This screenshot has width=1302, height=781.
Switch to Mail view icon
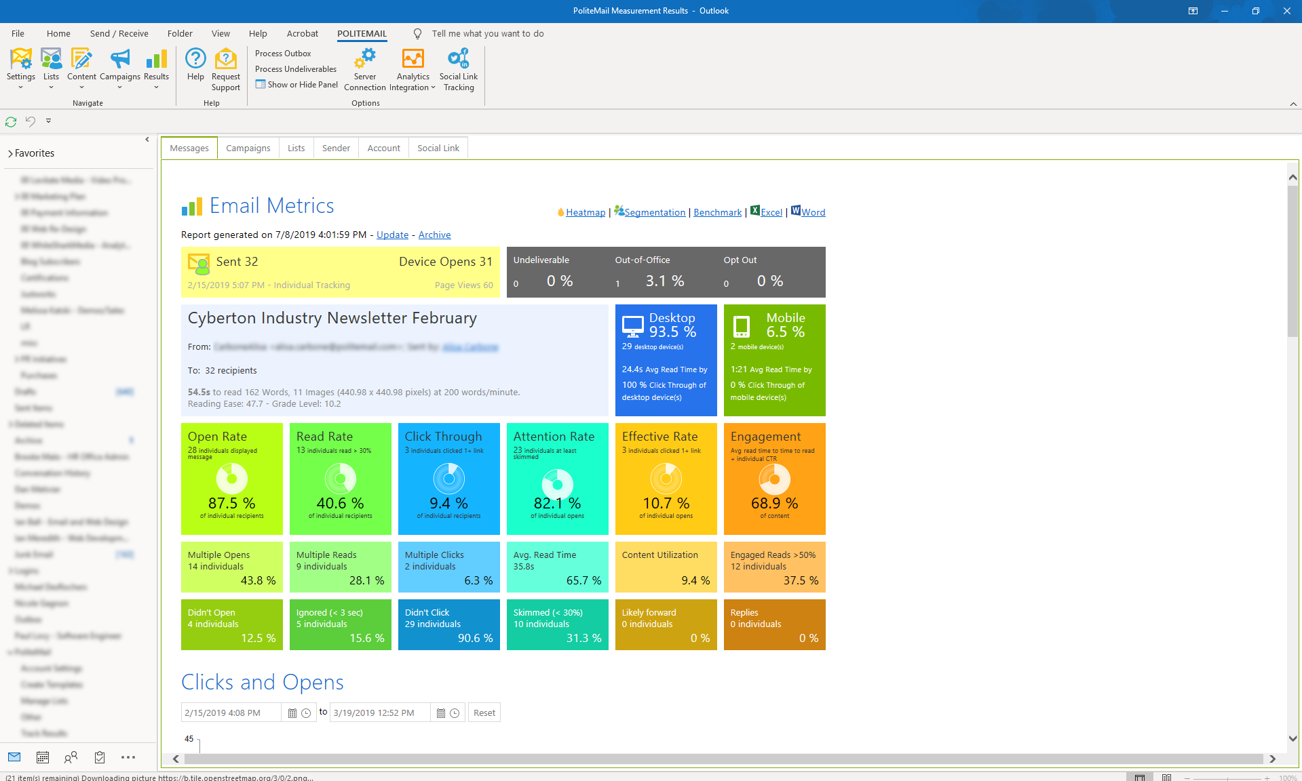click(x=14, y=757)
